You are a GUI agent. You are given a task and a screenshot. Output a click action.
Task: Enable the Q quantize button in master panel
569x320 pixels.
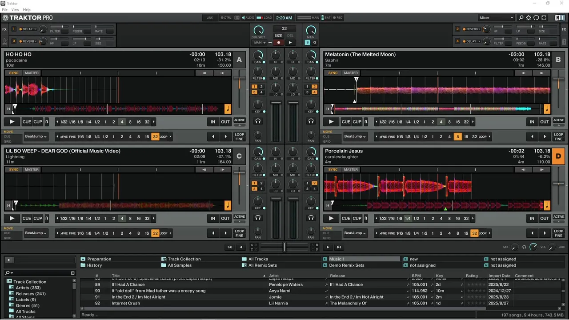pyautogui.click(x=314, y=43)
